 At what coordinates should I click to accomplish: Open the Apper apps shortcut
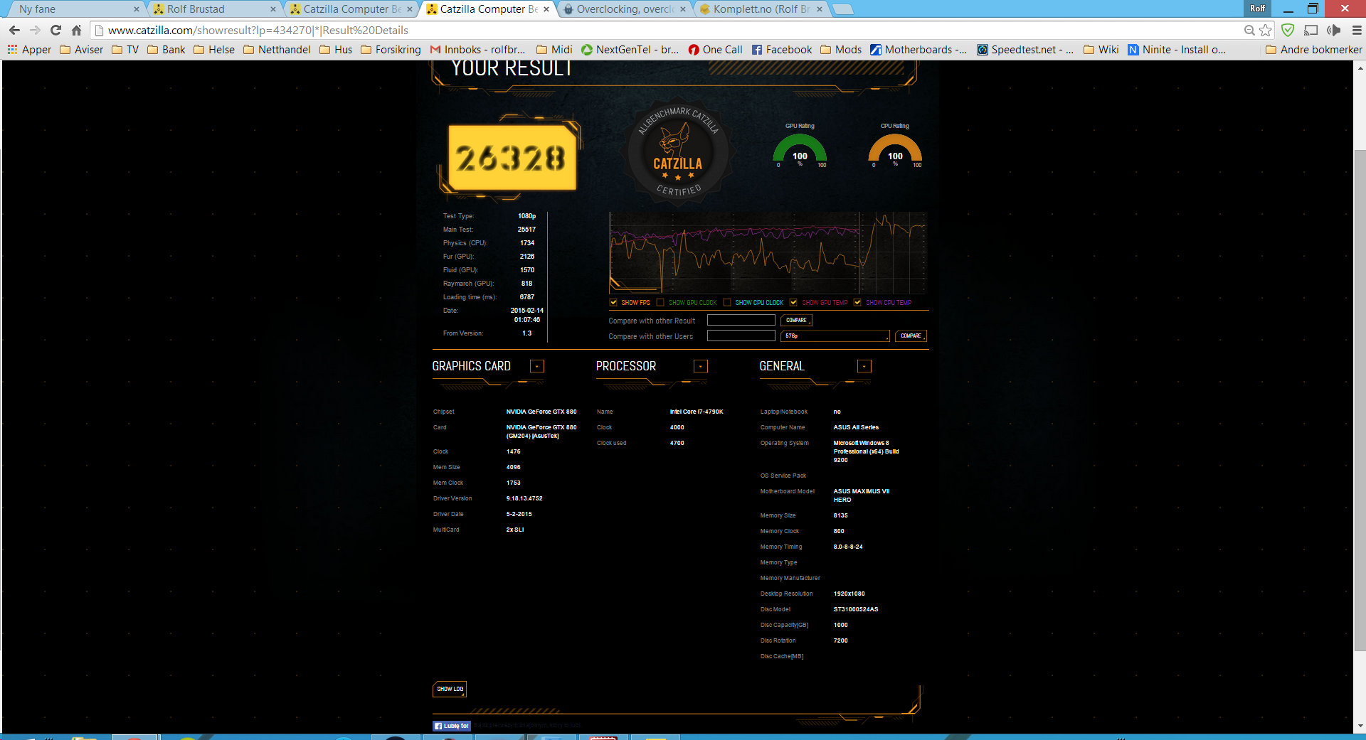[29, 50]
